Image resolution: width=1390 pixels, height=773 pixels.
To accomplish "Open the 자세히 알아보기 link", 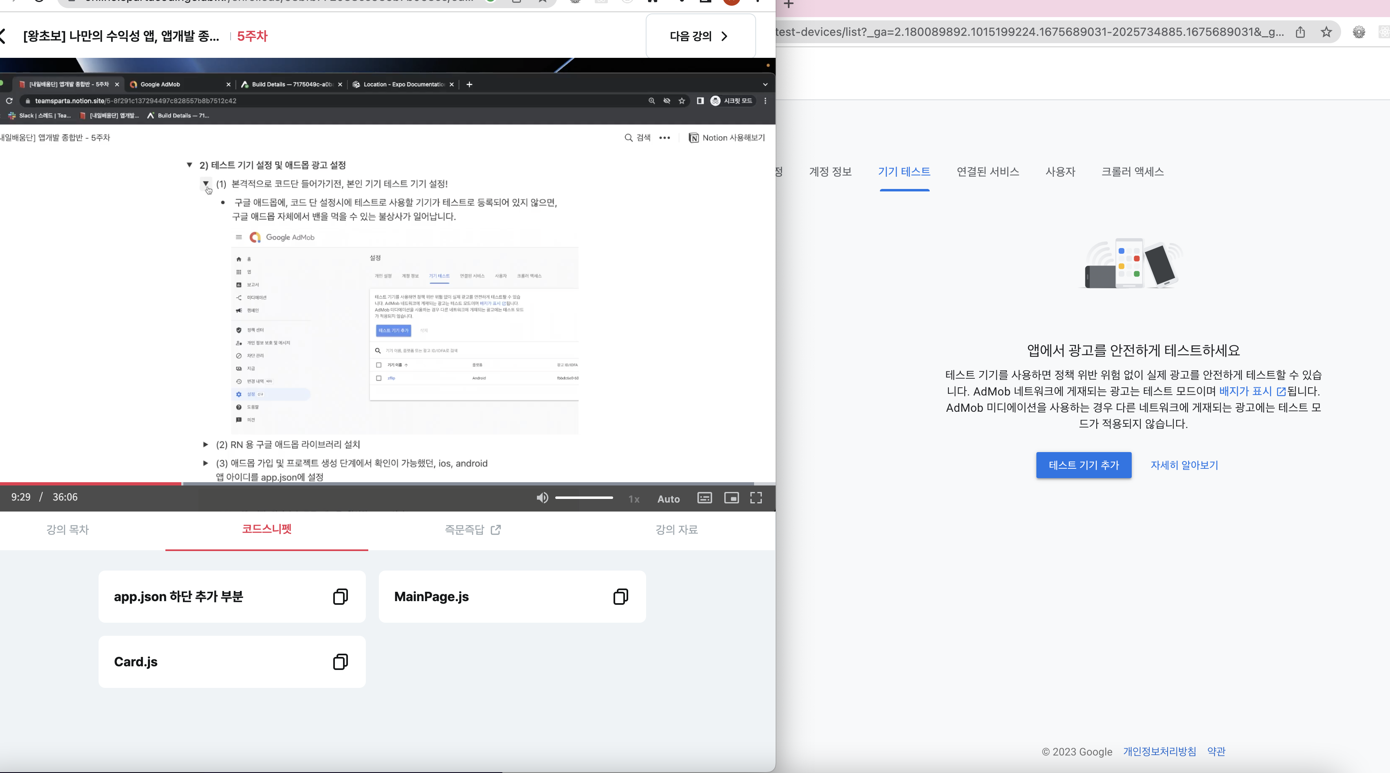I will [1184, 465].
